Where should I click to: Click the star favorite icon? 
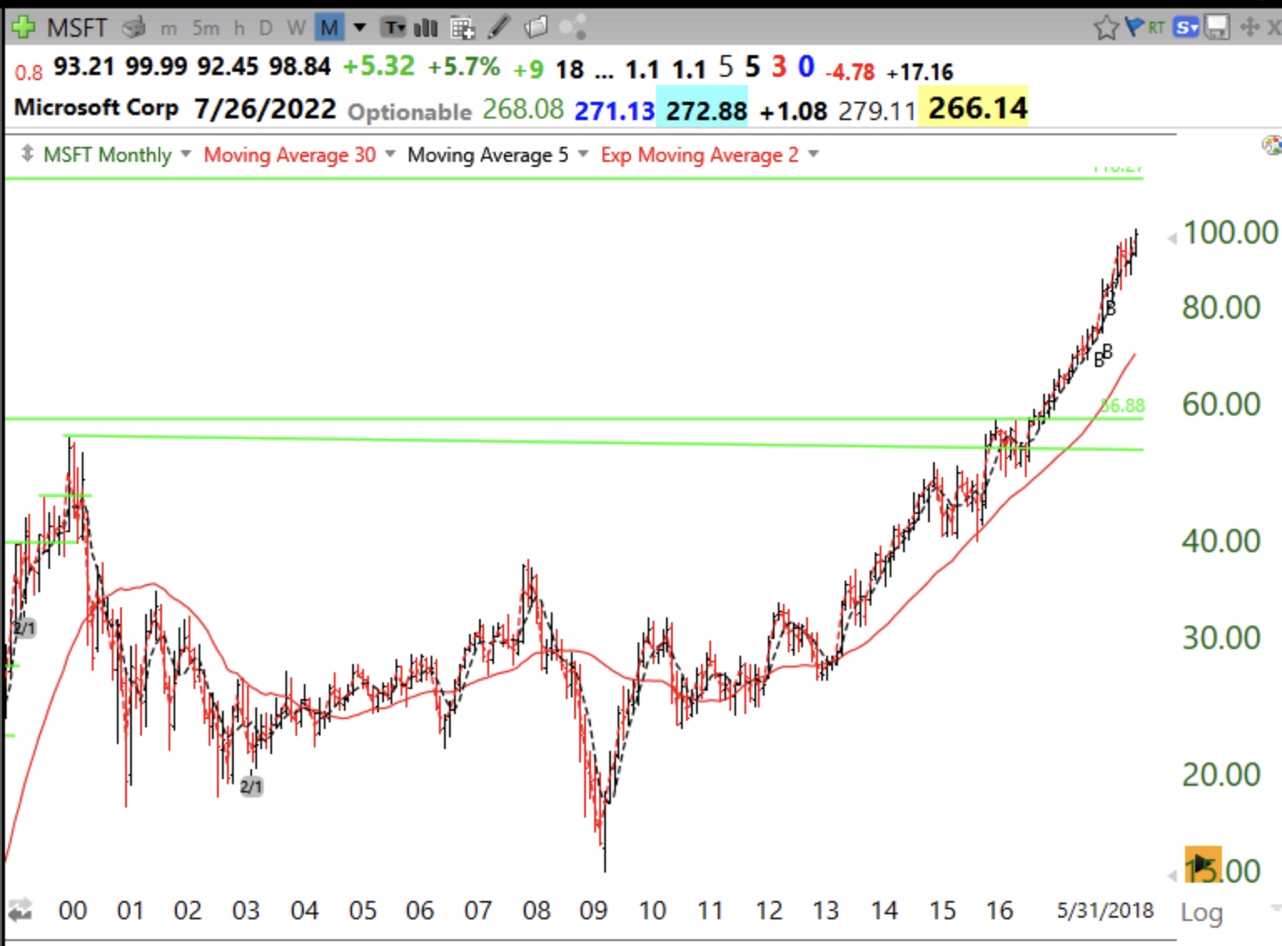(1106, 28)
